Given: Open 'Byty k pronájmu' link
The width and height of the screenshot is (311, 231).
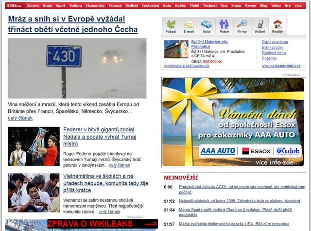Looking at the screenshot, I should tap(275, 42).
